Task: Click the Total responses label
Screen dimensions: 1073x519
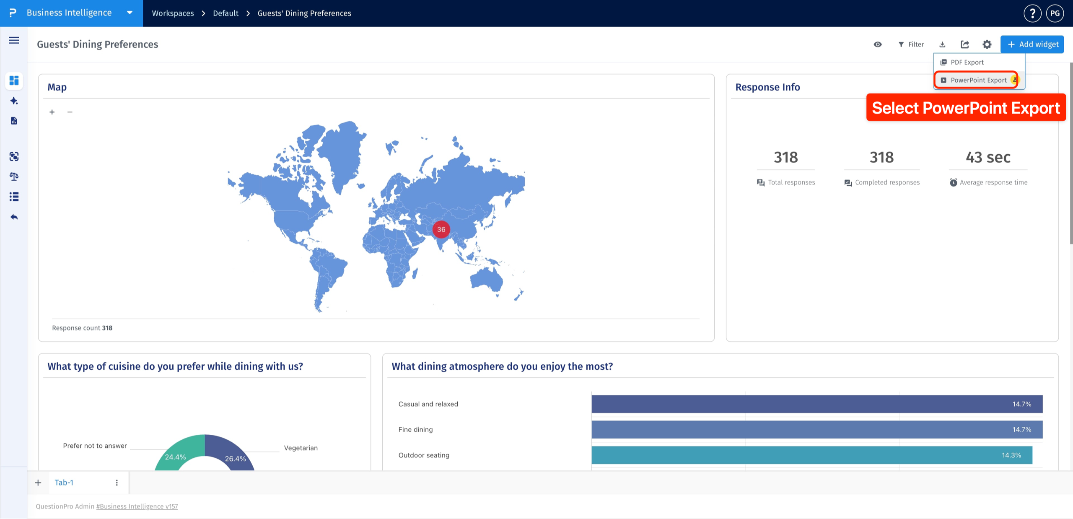Action: point(791,182)
